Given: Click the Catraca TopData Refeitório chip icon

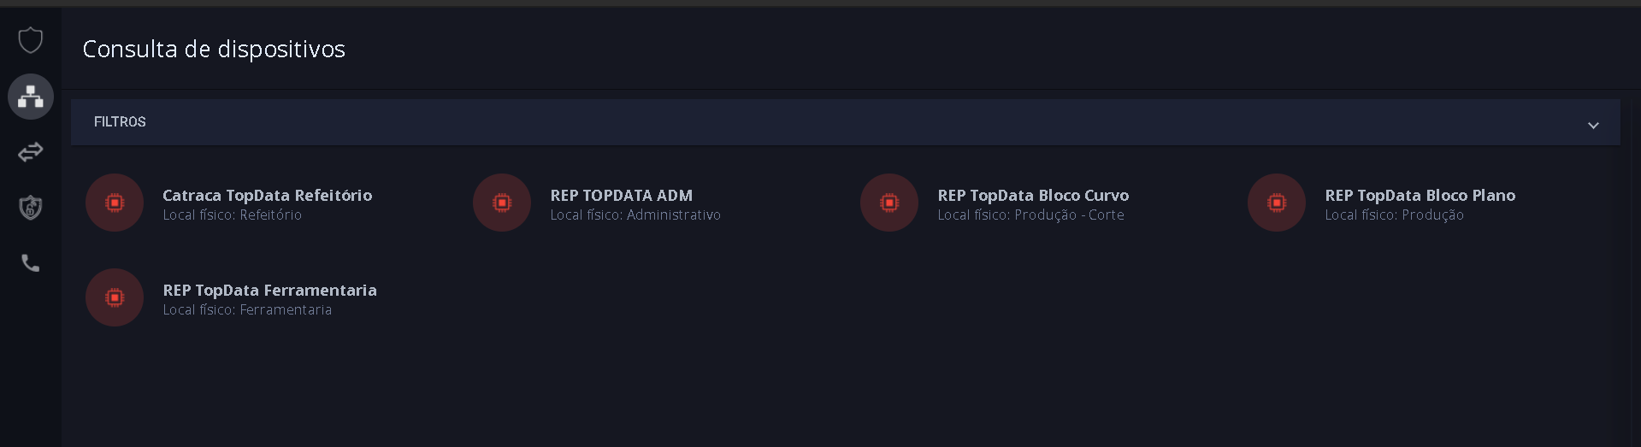Looking at the screenshot, I should click(x=115, y=203).
